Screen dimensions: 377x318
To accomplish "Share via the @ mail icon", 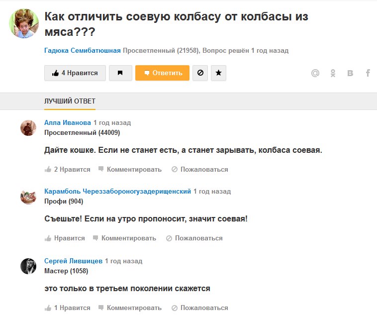I will (315, 73).
